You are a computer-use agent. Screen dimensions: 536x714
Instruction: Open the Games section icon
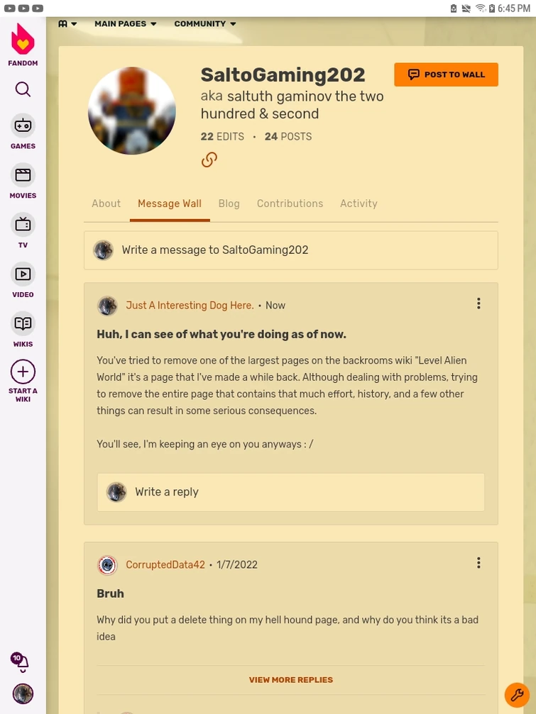pos(23,125)
